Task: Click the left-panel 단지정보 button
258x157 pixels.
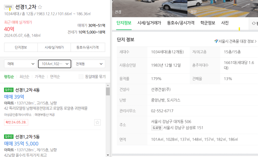Action: tap(21, 48)
